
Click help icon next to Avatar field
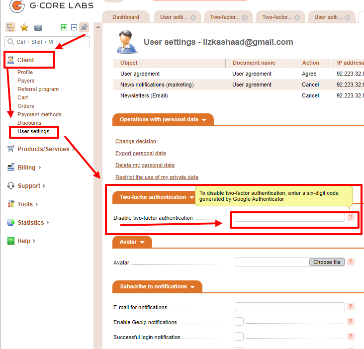coord(351,262)
